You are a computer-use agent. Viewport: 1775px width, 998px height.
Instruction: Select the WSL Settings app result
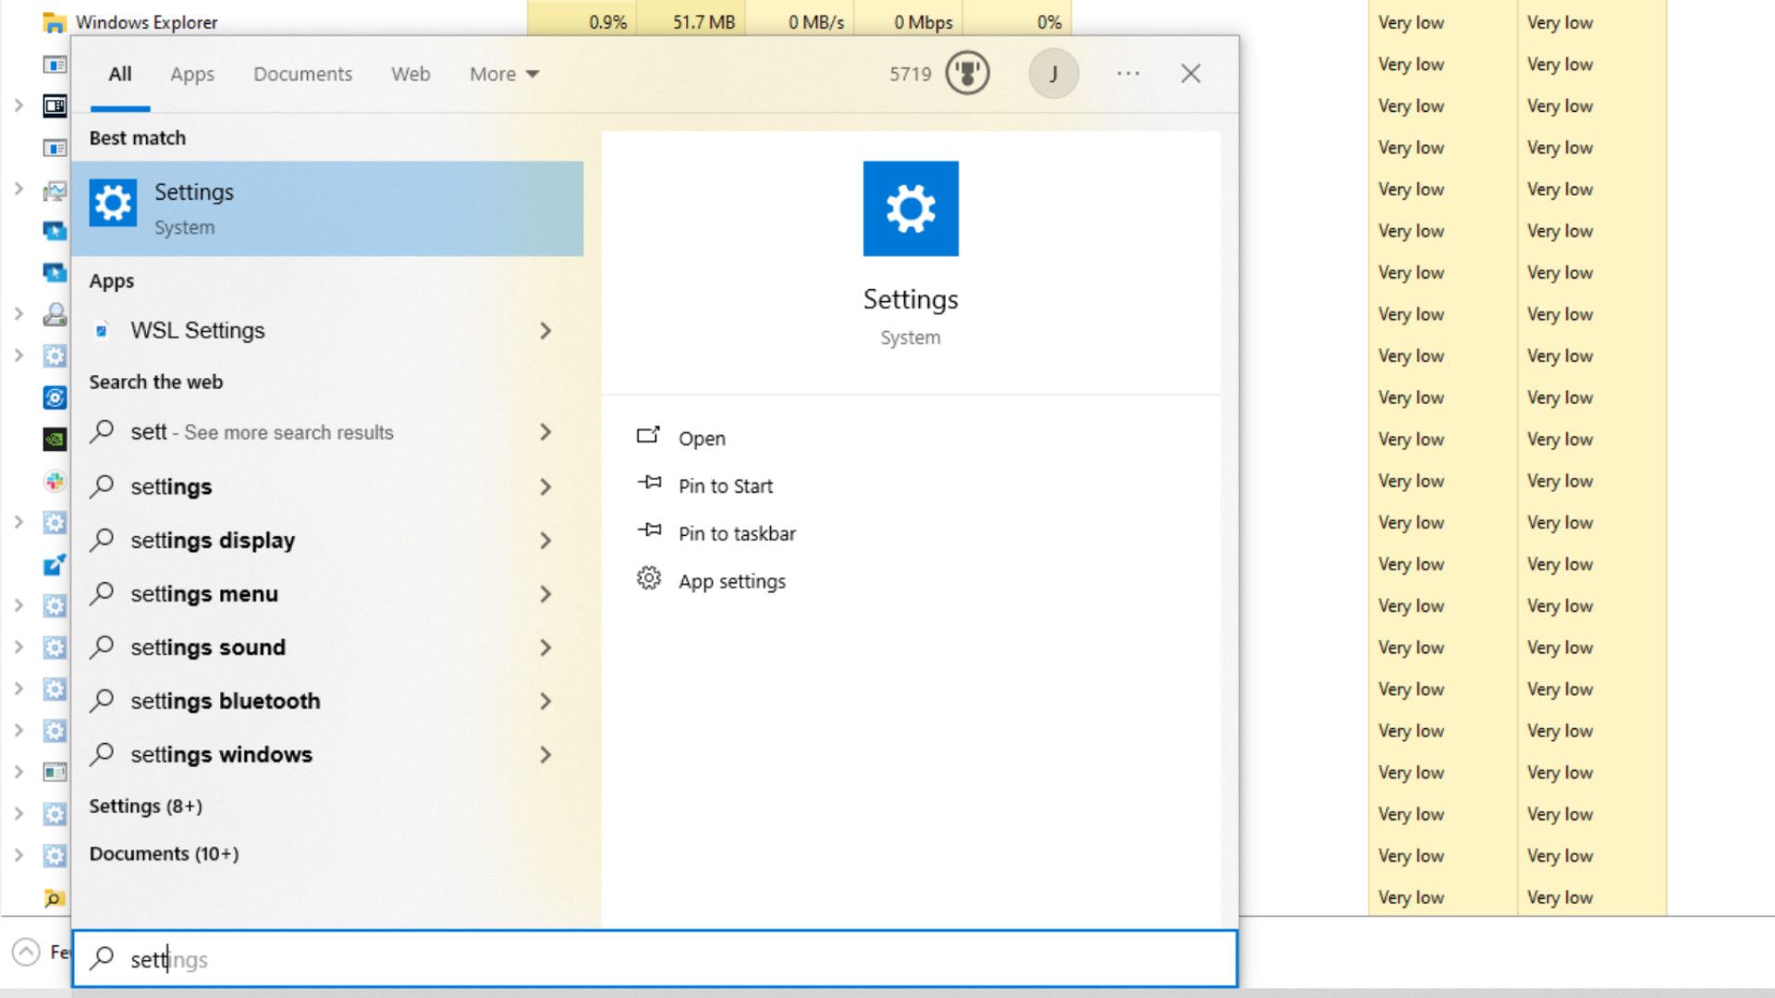(327, 331)
